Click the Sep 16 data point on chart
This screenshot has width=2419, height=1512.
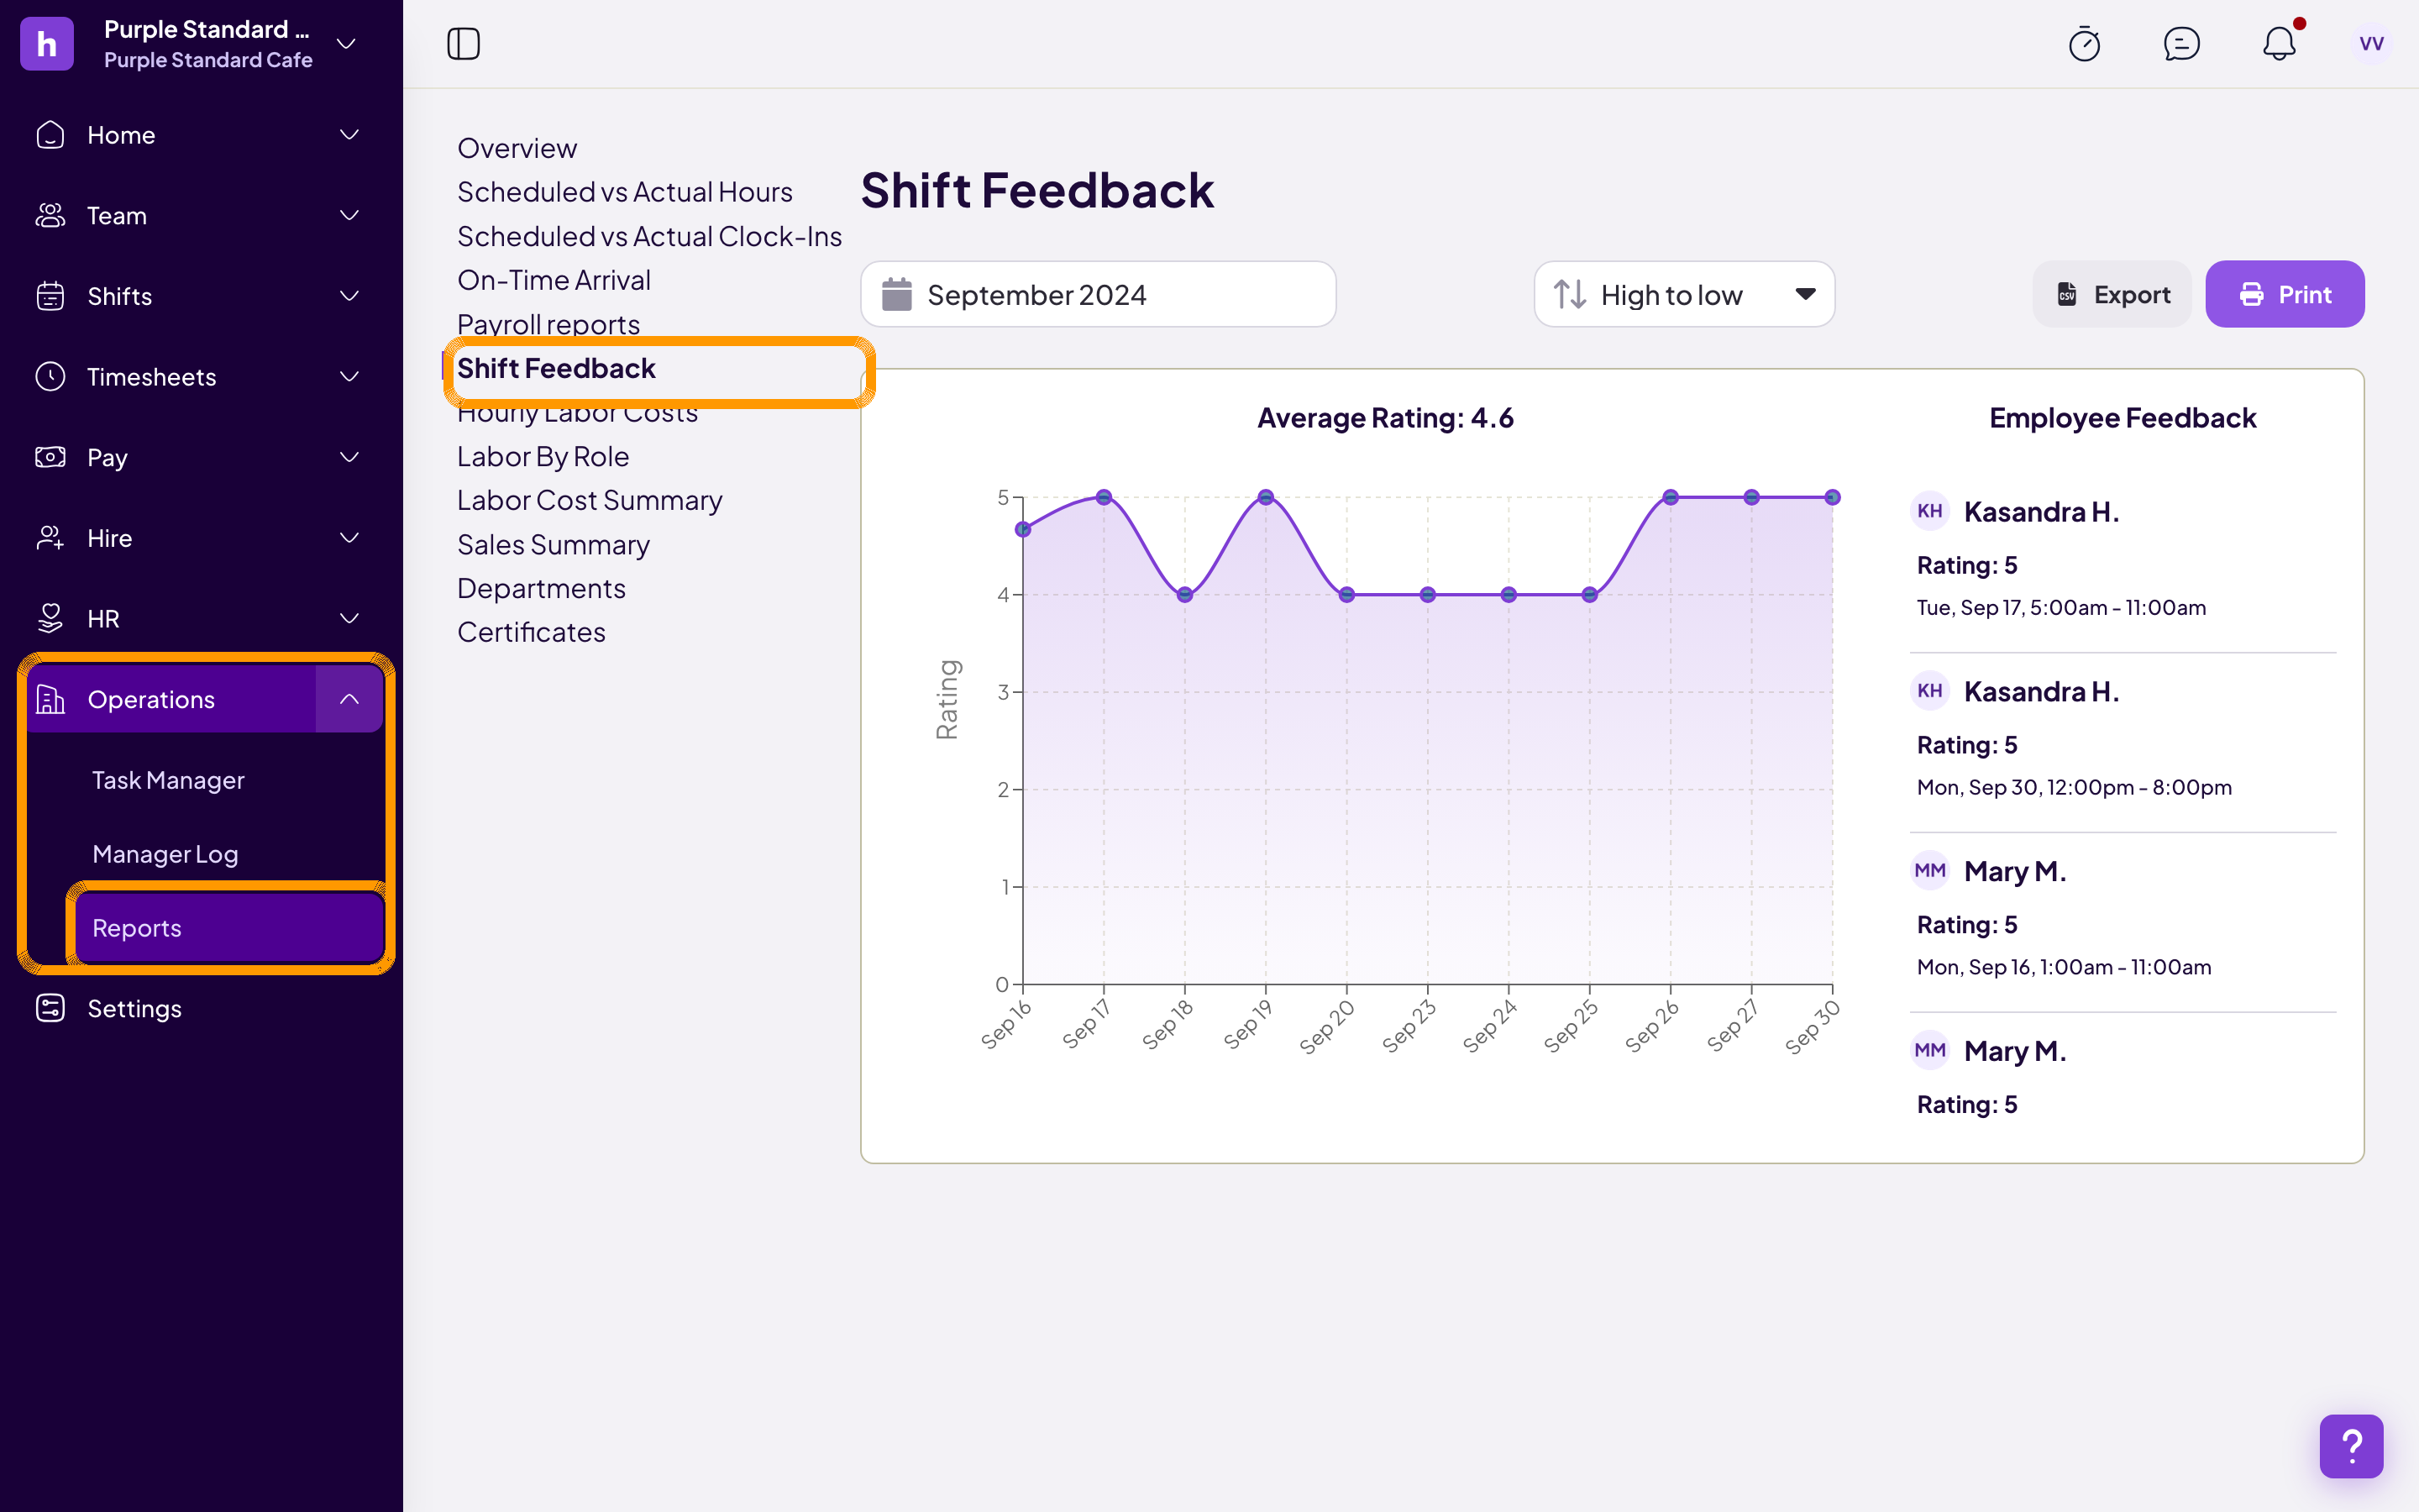(1022, 529)
